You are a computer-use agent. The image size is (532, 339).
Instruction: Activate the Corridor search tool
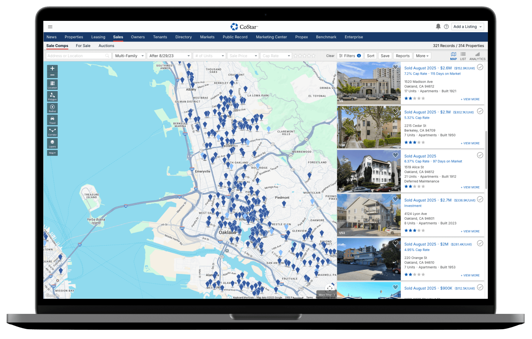[x=52, y=132]
